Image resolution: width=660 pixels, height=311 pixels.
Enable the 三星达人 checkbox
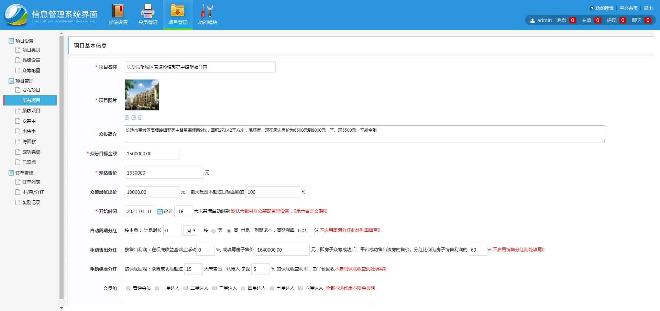214,288
